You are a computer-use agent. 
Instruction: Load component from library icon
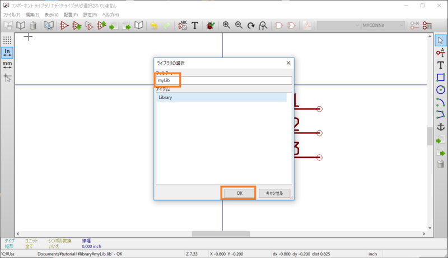coord(77,26)
